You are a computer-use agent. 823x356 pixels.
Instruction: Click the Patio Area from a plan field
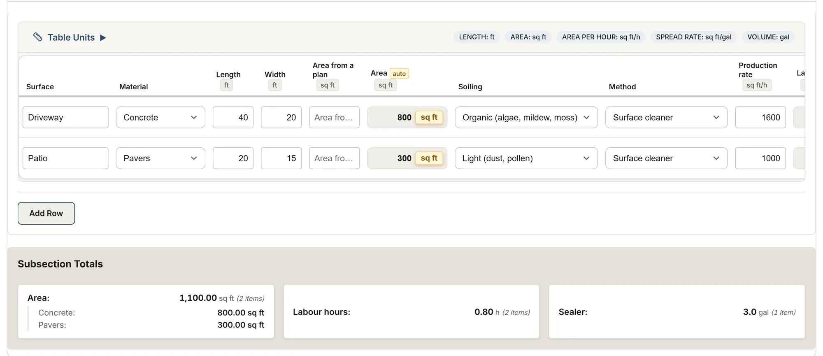coord(334,158)
